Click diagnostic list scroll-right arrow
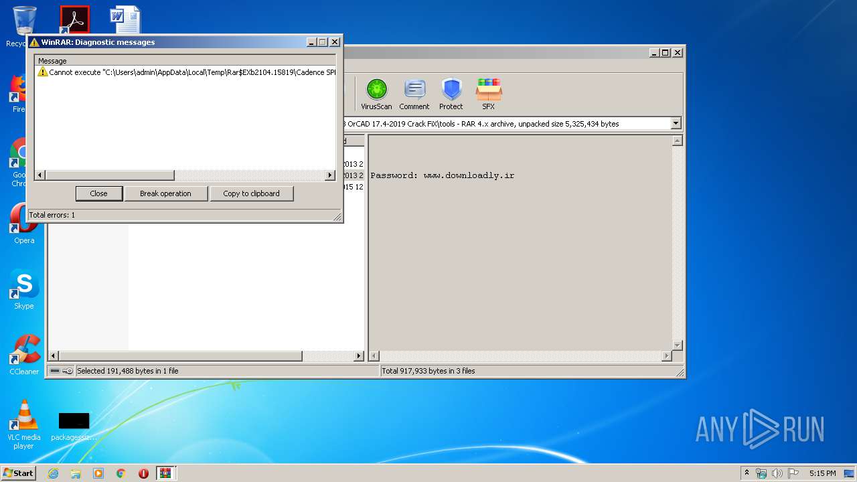Viewport: 857px width, 482px height. (x=329, y=175)
